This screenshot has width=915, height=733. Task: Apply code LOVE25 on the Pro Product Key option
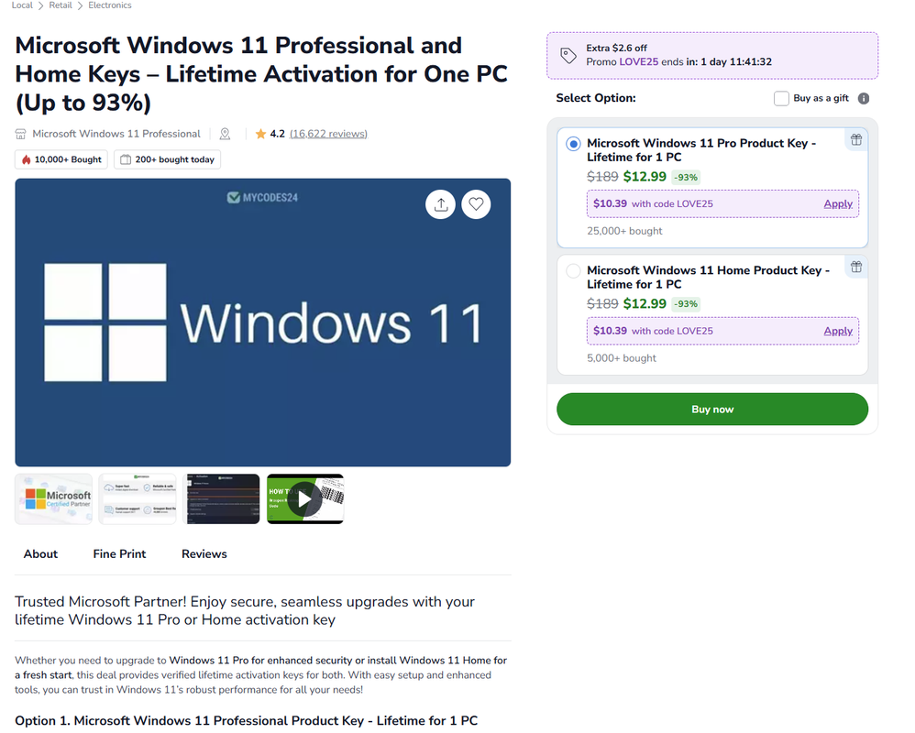click(x=838, y=204)
